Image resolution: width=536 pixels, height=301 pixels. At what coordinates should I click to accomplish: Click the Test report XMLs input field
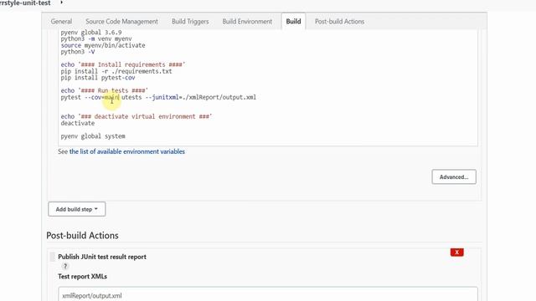click(x=268, y=294)
